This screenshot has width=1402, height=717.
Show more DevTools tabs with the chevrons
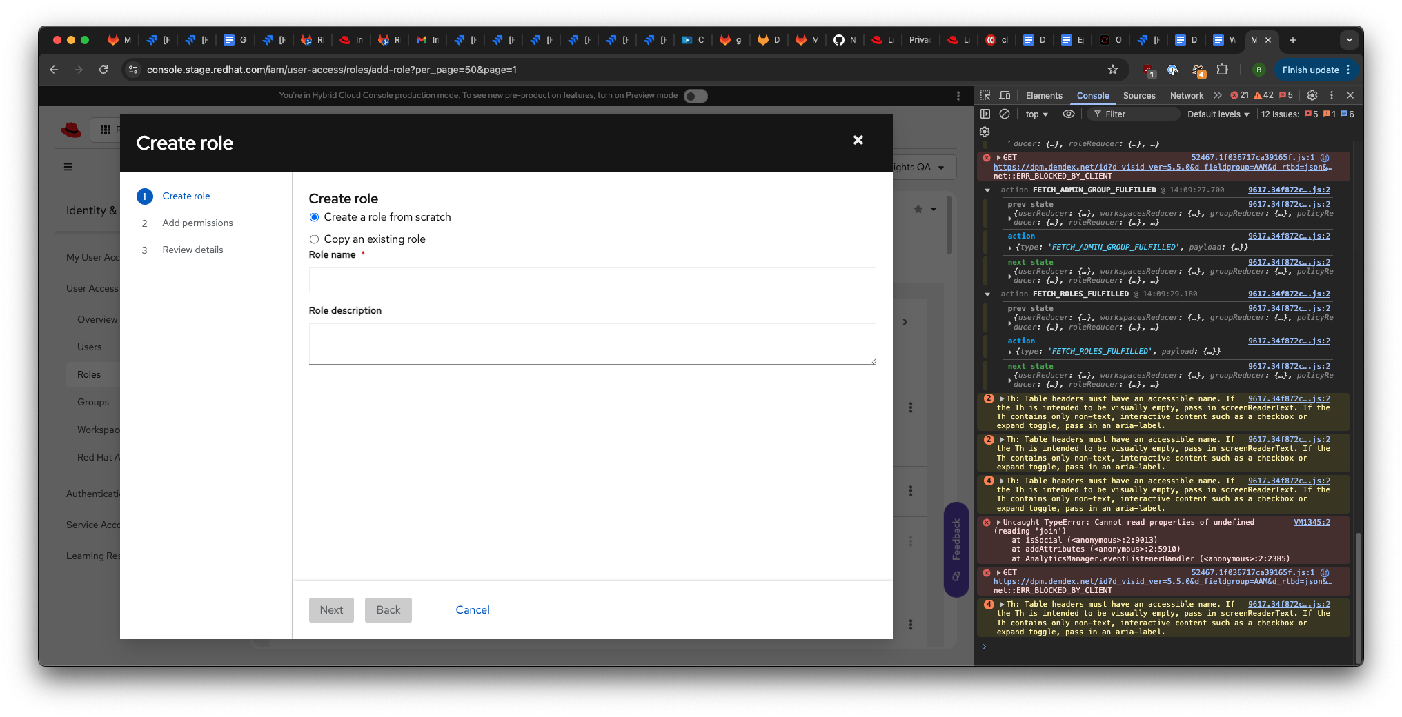(1218, 95)
